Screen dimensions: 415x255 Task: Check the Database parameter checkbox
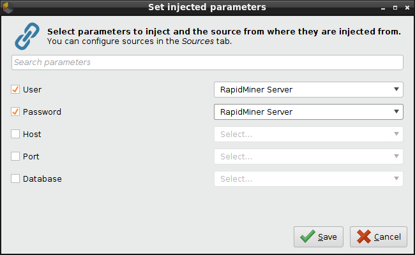tap(15, 179)
